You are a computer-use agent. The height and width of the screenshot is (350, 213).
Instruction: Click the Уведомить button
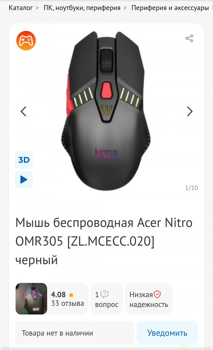tap(167, 333)
